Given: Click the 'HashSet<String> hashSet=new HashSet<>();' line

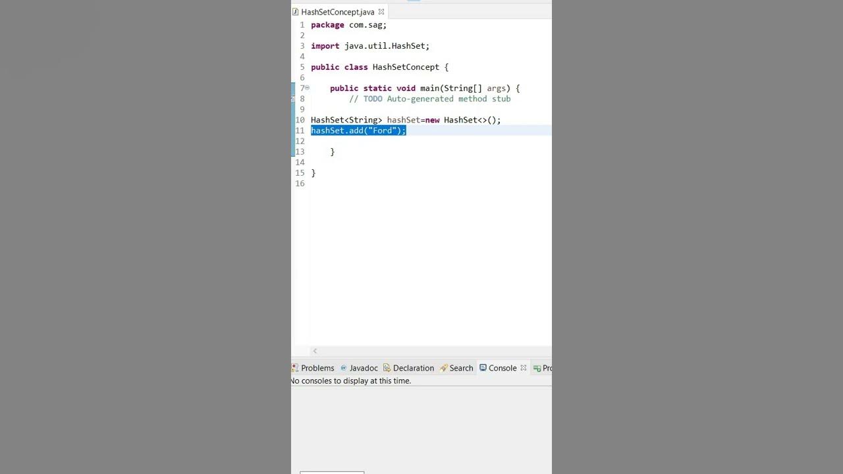Looking at the screenshot, I should click(406, 120).
